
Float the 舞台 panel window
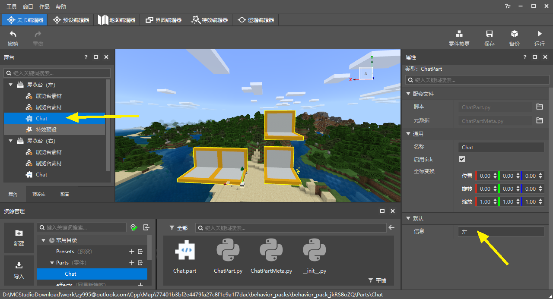tap(96, 57)
